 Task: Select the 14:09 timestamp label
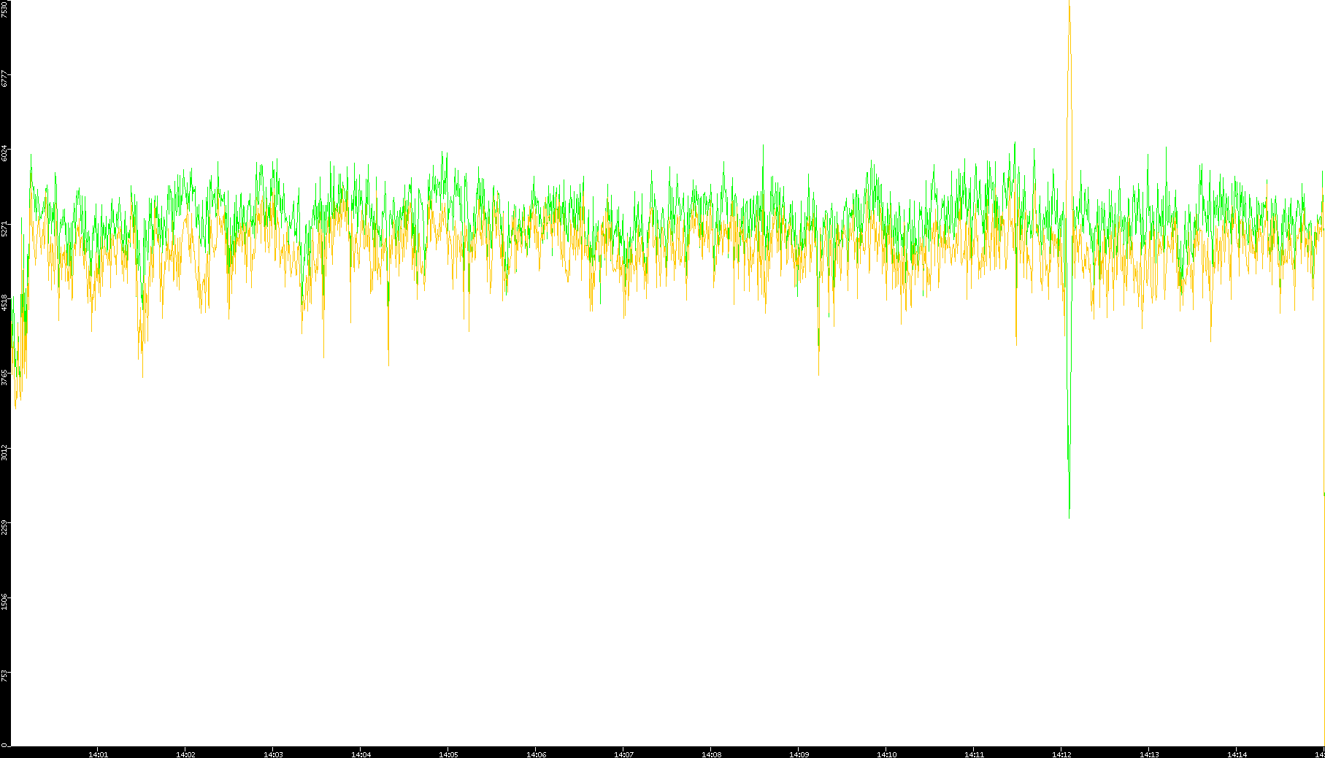click(799, 754)
